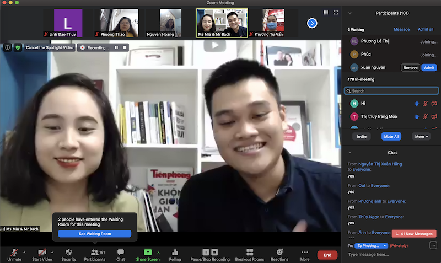The width and height of the screenshot is (441, 263).
Task: Open chat recipient dropdown
Action: pos(372,245)
